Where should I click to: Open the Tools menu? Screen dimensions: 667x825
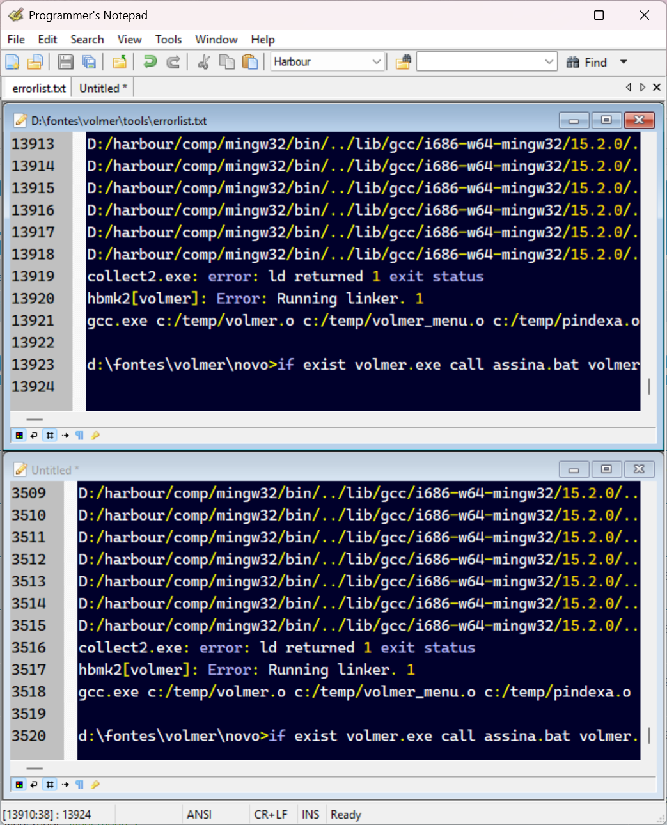click(x=168, y=40)
